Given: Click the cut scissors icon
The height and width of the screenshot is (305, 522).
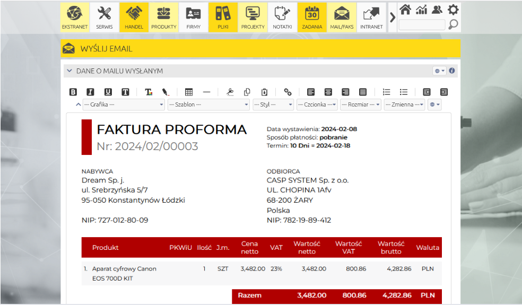Looking at the screenshot, I should 230,92.
